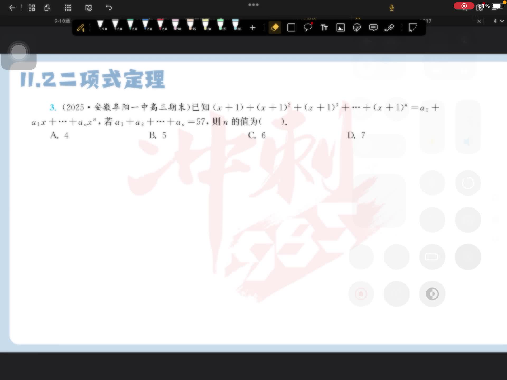This screenshot has height=380, width=507.
Task: Add a new pen with plus
Action: click(x=253, y=27)
